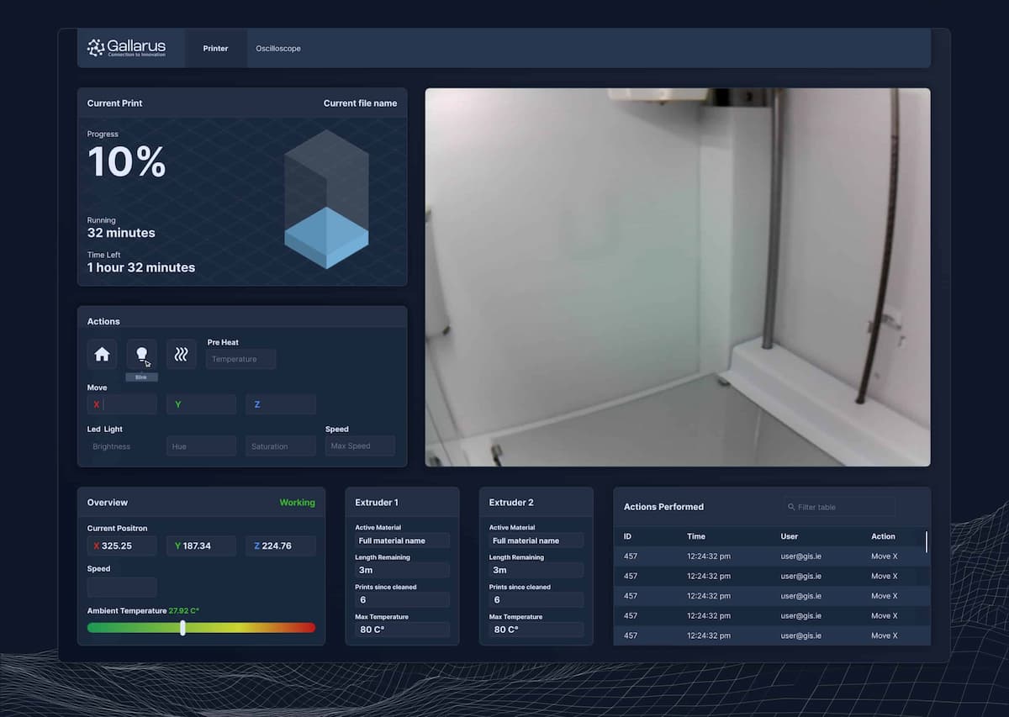1009x717 pixels.
Task: Open Extruder 1 Active Material field
Action: [402, 540]
